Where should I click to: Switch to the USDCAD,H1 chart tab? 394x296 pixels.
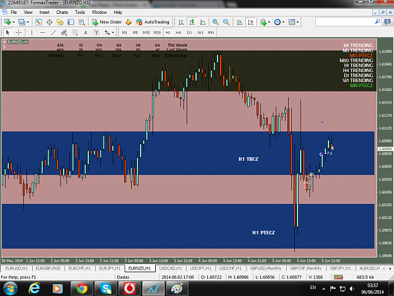[170, 268]
